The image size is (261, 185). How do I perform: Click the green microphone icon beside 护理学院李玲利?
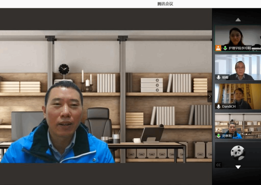(225, 48)
